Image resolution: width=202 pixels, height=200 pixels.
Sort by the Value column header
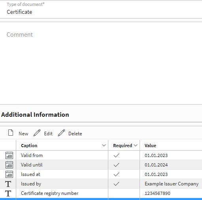[x=150, y=146]
